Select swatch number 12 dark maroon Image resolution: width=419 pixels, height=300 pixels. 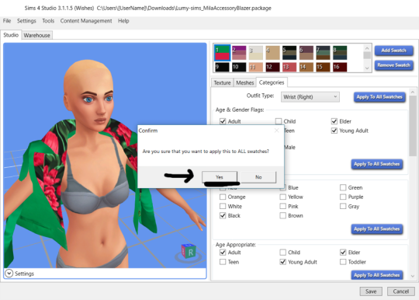click(272, 67)
